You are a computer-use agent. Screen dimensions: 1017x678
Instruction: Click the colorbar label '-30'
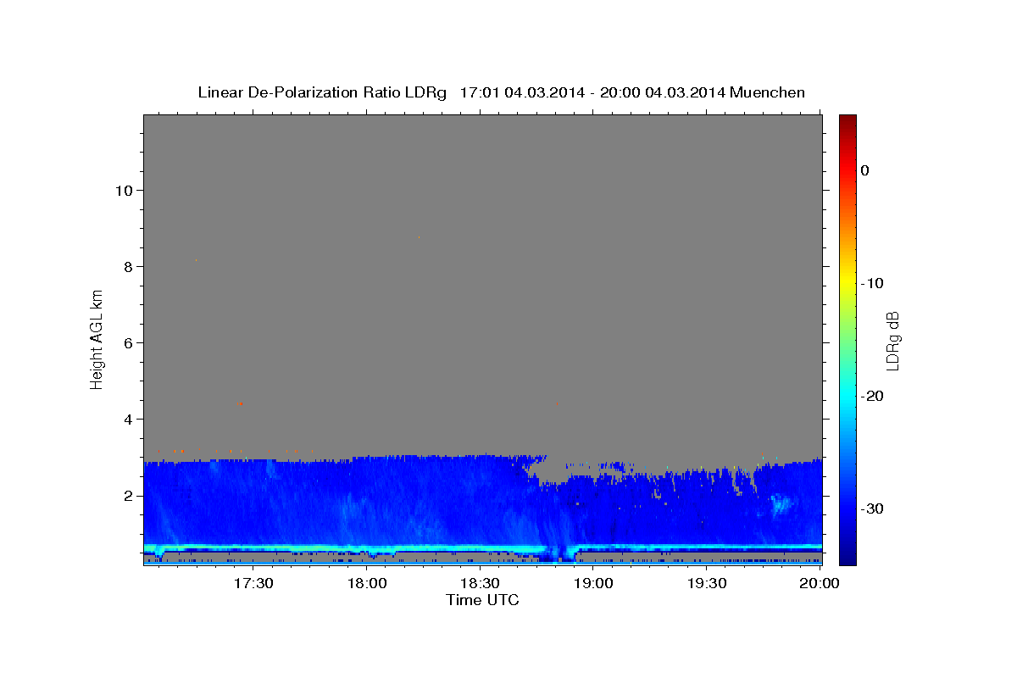(872, 508)
